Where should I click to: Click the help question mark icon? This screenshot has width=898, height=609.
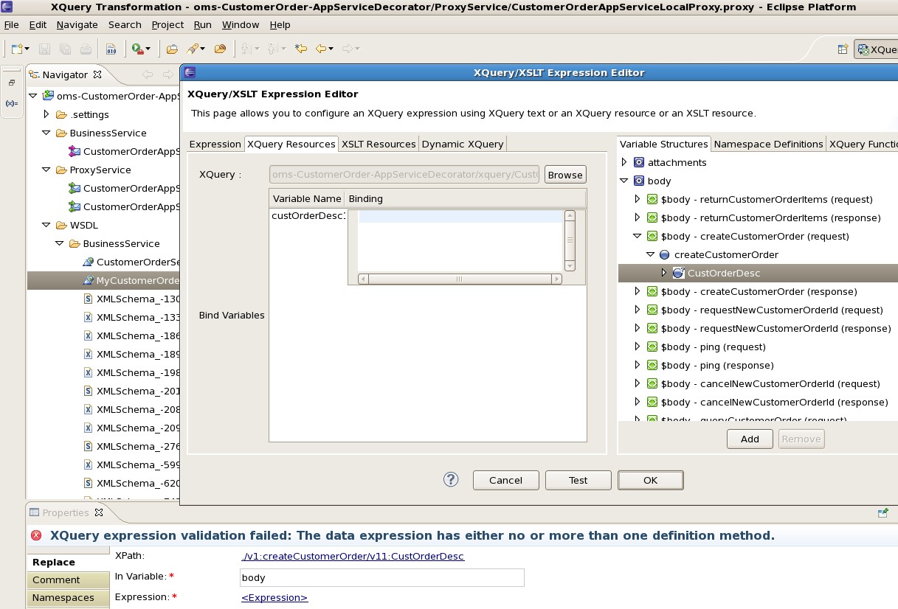pyautogui.click(x=451, y=479)
